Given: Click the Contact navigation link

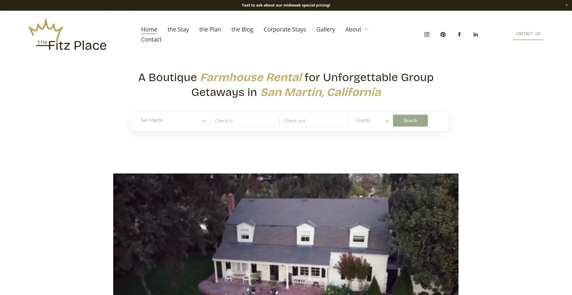Looking at the screenshot, I should tap(151, 40).
